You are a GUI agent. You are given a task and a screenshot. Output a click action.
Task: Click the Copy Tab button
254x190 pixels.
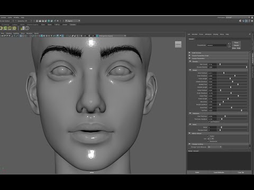click(241, 173)
